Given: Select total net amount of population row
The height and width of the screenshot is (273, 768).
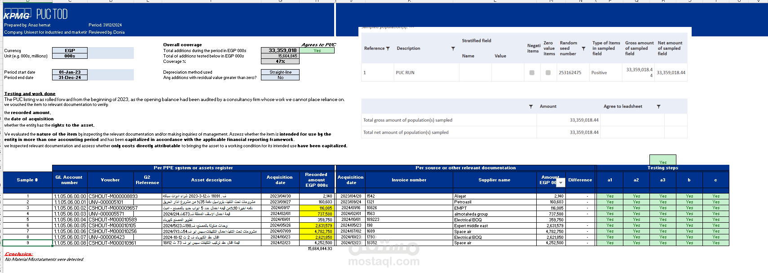Looking at the screenshot, I should [524, 132].
